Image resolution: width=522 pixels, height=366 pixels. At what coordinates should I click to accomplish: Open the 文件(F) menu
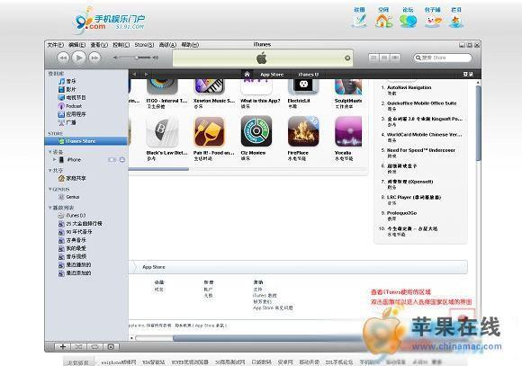click(55, 45)
